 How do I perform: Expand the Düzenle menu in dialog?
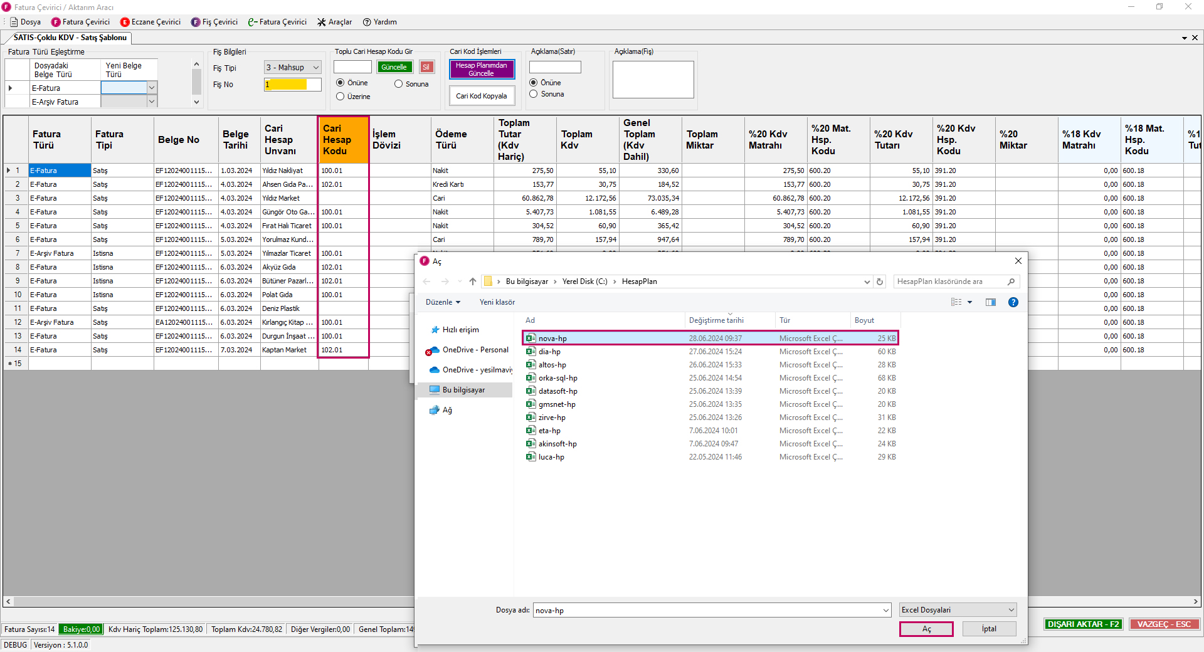(x=443, y=302)
